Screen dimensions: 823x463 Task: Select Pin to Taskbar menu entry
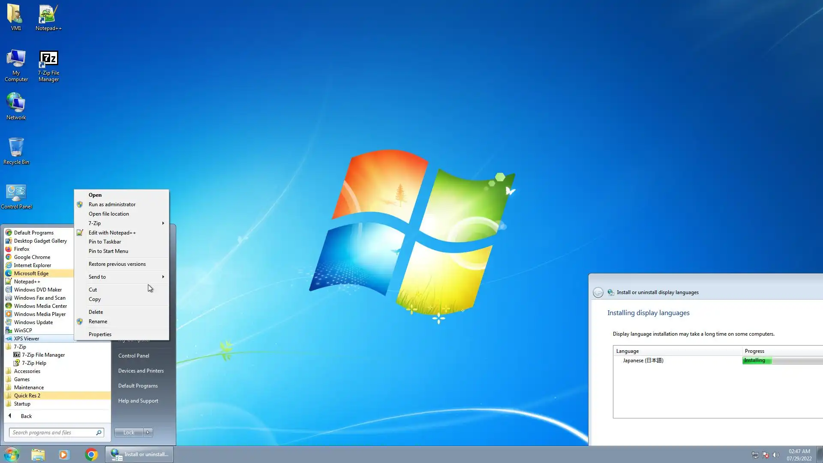[105, 242]
